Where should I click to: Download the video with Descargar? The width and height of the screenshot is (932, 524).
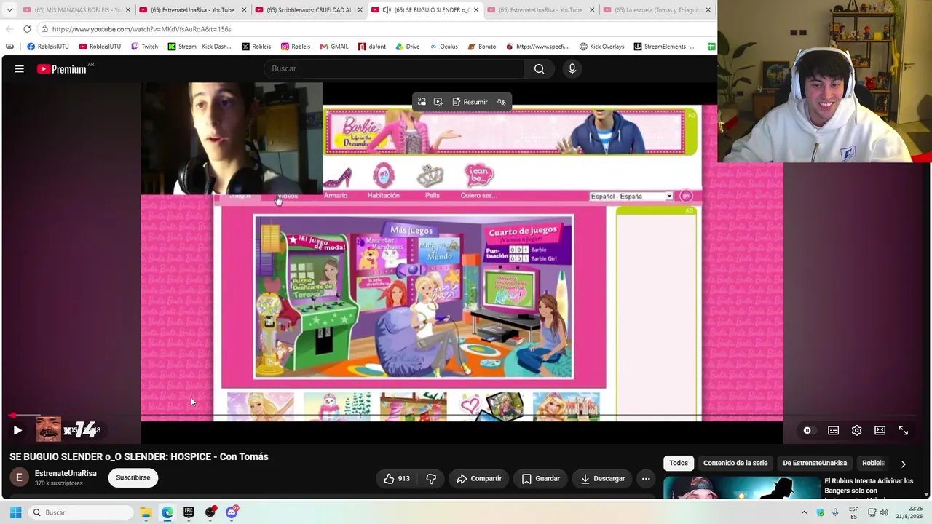coord(603,478)
